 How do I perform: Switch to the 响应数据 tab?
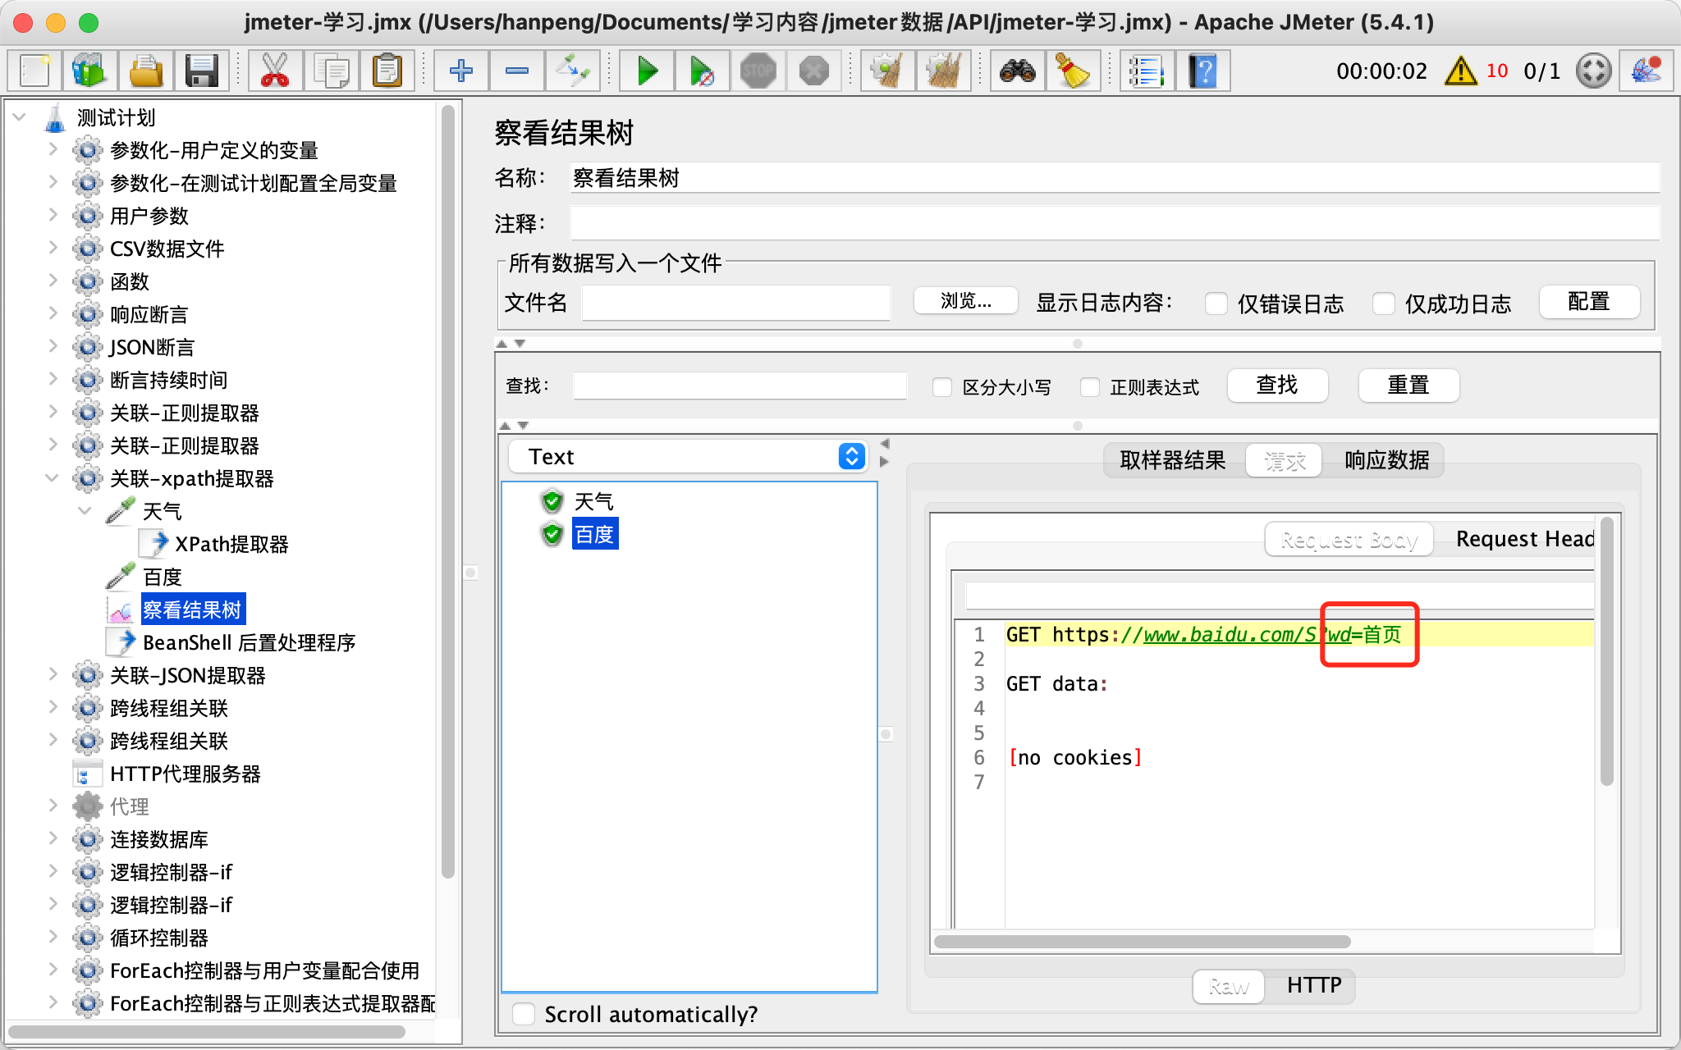pyautogui.click(x=1386, y=461)
